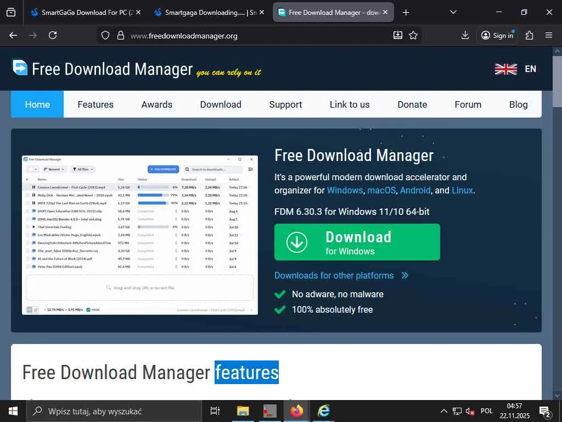Follow the Windows platform link

pyautogui.click(x=345, y=190)
